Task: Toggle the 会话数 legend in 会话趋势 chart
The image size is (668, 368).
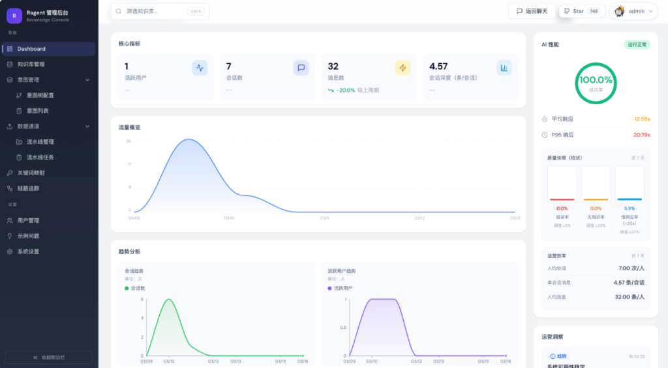Action: pyautogui.click(x=135, y=288)
